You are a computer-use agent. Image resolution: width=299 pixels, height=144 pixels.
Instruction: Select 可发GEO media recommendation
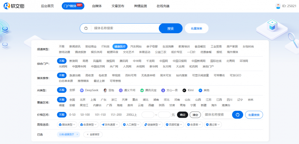point(235,75)
